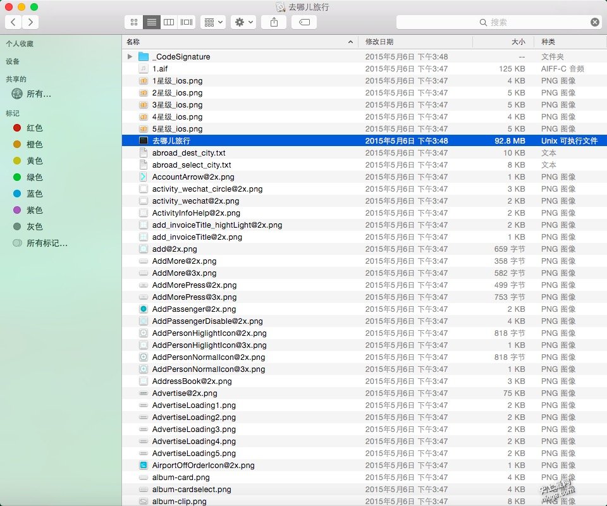This screenshot has width=607, height=506.
Task: Select the 去哪儿旅行 executable icon
Action: [x=144, y=140]
